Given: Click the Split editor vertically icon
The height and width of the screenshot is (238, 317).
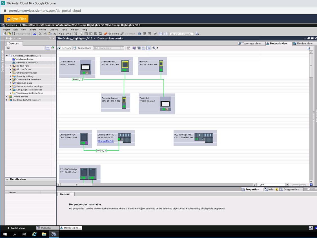Looking at the screenshot, I should [166, 34].
